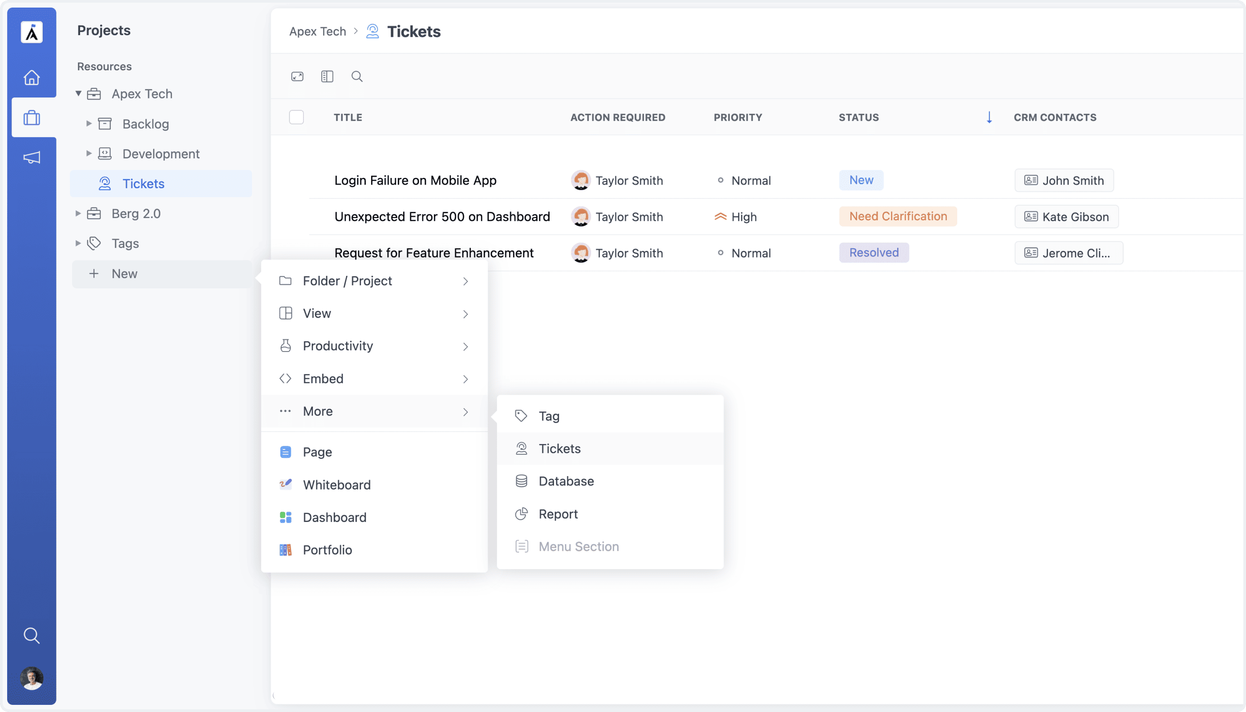The image size is (1246, 712).
Task: Collapse the Apex Tech tree node
Action: (78, 93)
